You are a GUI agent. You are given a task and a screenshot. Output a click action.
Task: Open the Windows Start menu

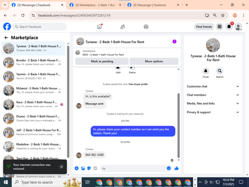[6, 183]
